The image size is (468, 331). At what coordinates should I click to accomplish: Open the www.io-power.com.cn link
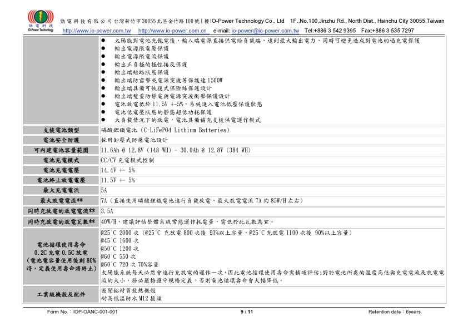tap(172, 31)
